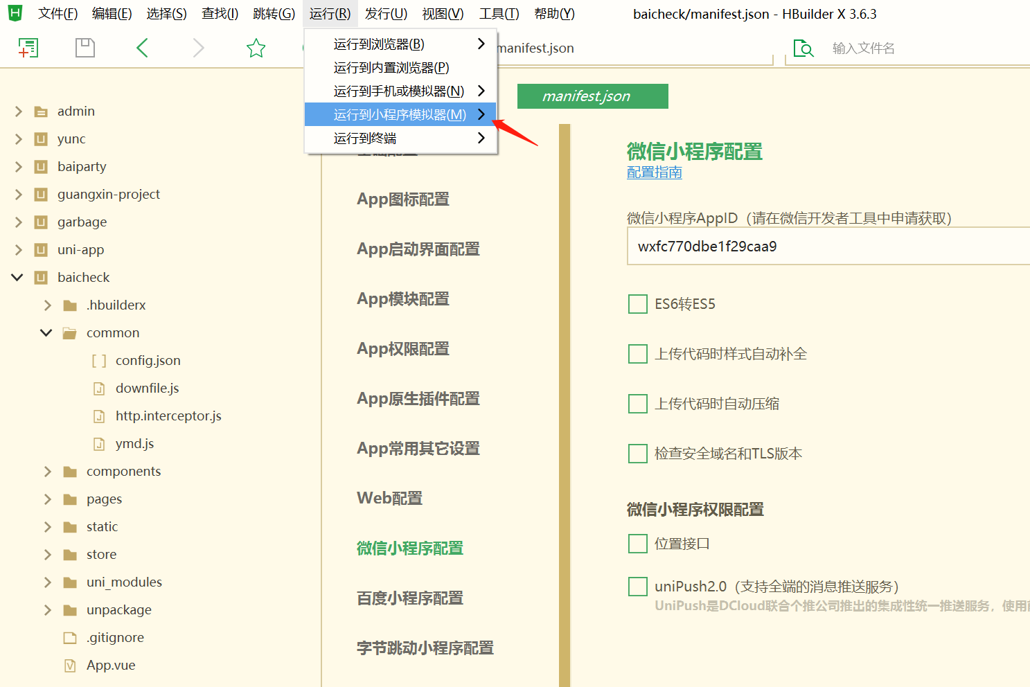This screenshot has height=687, width=1030.
Task: Expand the static folder
Action: tap(48, 527)
